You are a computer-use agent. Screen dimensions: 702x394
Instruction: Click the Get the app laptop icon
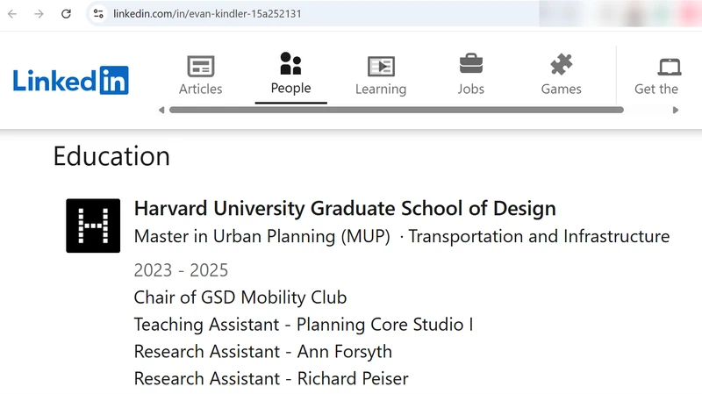670,66
